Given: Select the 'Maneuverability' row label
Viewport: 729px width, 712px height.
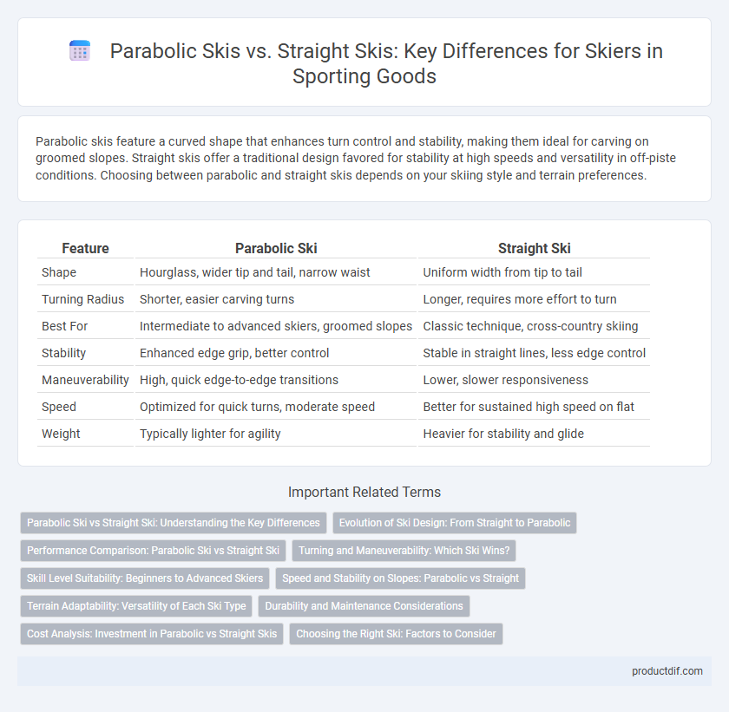Looking at the screenshot, I should tap(85, 380).
